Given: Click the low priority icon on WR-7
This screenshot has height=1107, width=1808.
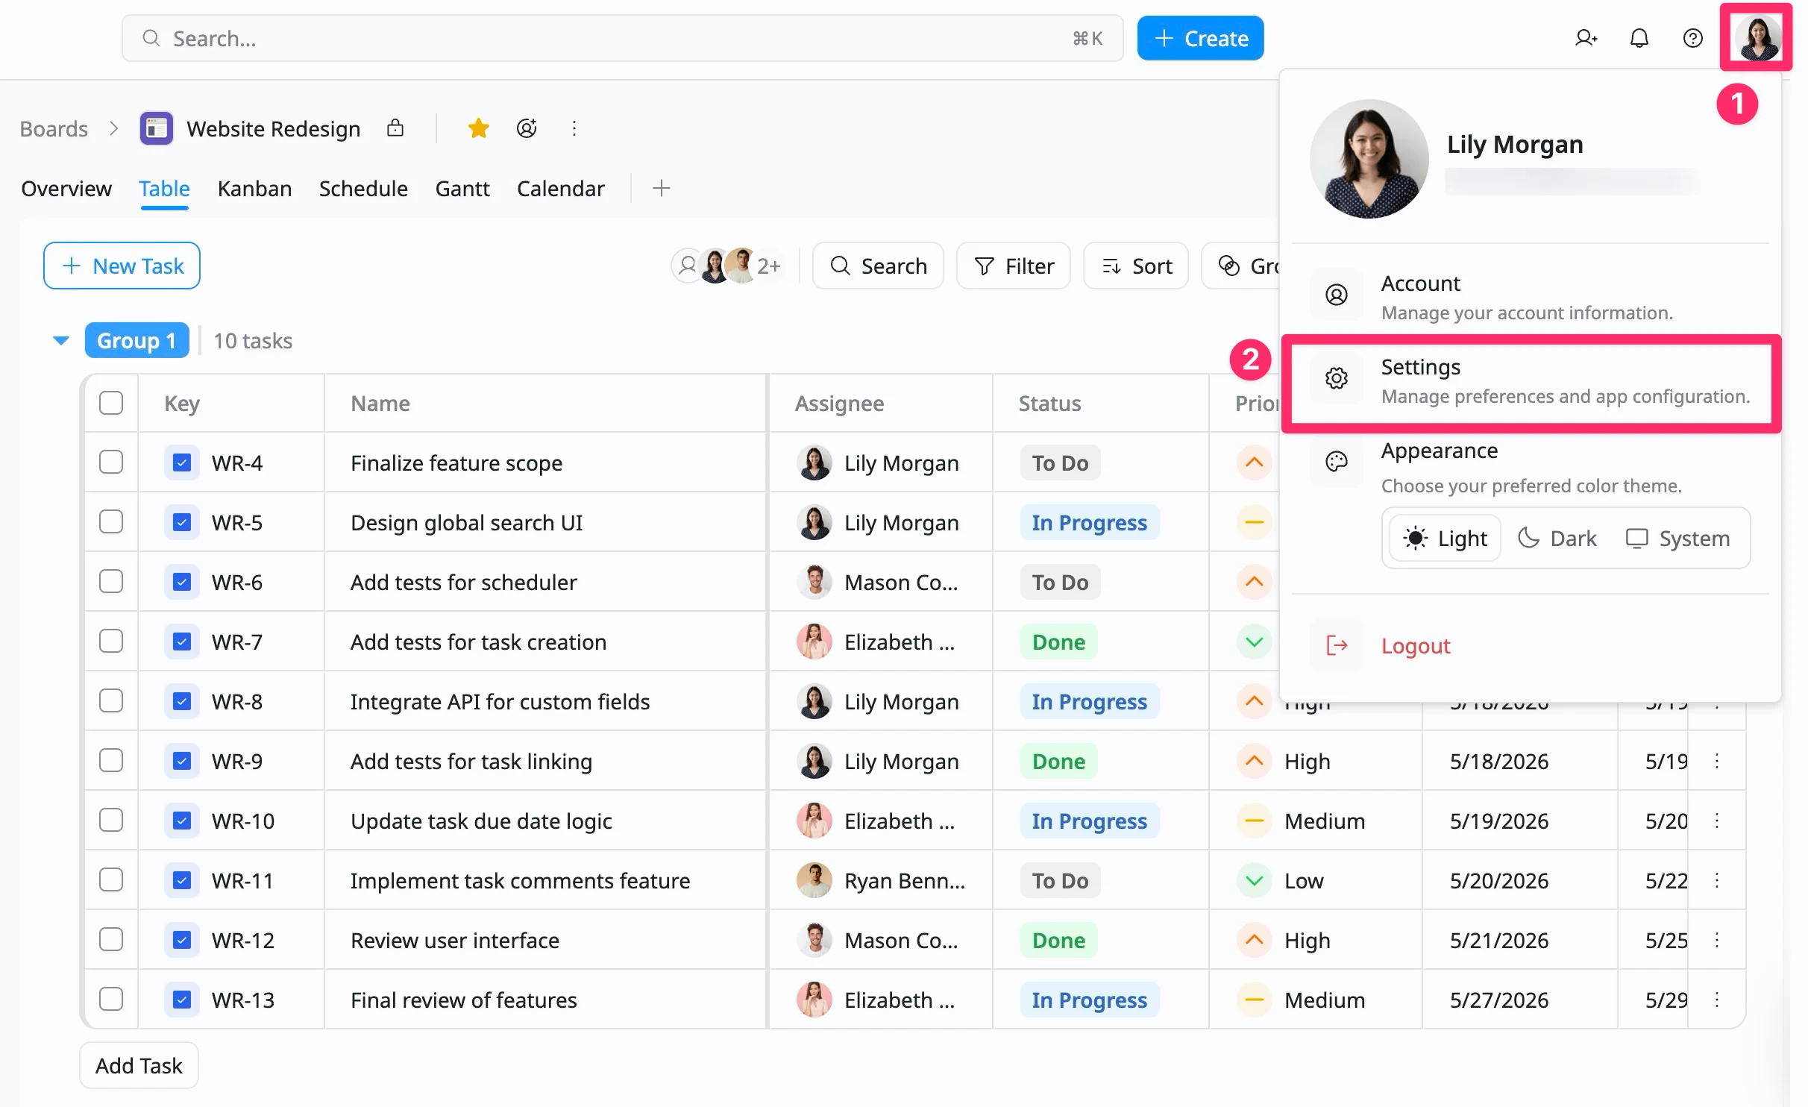Looking at the screenshot, I should 1254,642.
